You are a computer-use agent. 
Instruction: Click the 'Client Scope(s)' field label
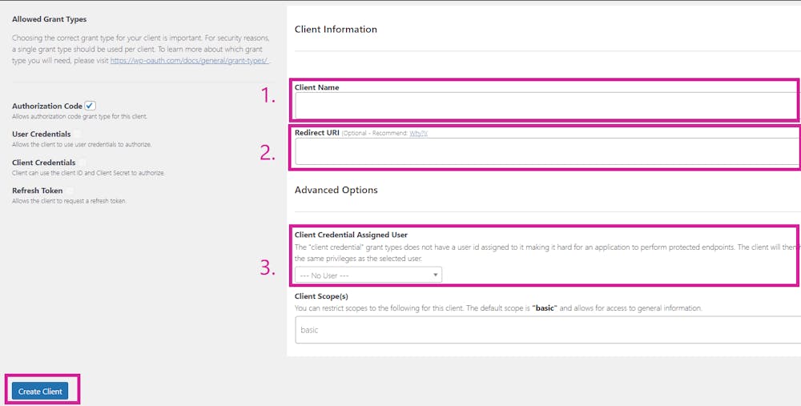[321, 296]
